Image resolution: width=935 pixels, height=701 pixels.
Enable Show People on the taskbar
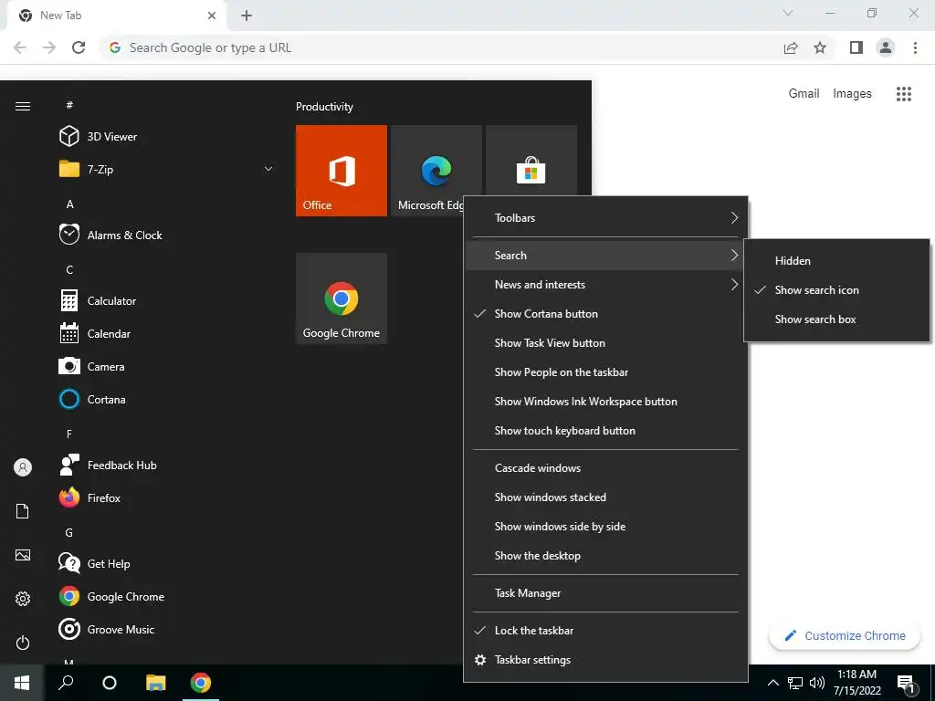(605, 372)
